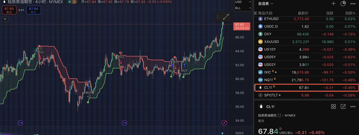
Task: Collapse the indicator legend chevron under sell button
Action: pos(5,19)
